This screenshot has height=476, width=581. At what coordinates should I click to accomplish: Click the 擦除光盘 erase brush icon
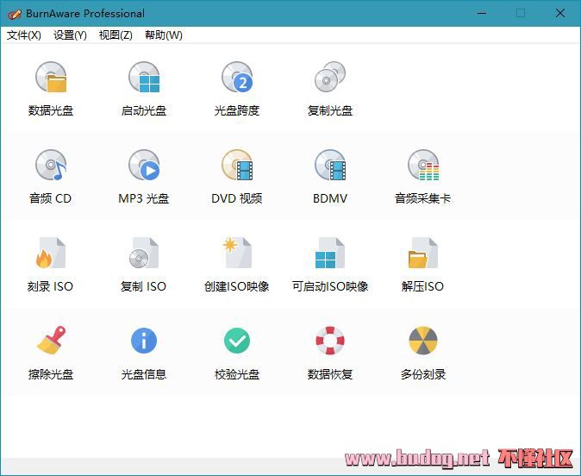(x=51, y=341)
